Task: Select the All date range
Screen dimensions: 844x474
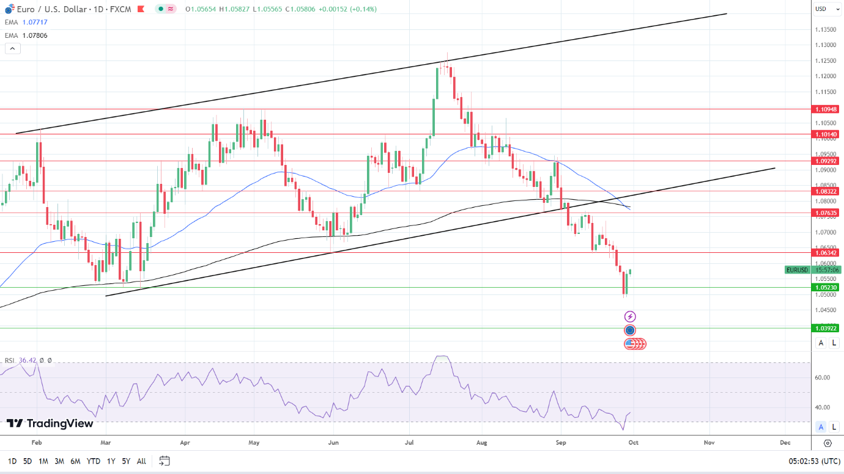Action: tap(141, 461)
